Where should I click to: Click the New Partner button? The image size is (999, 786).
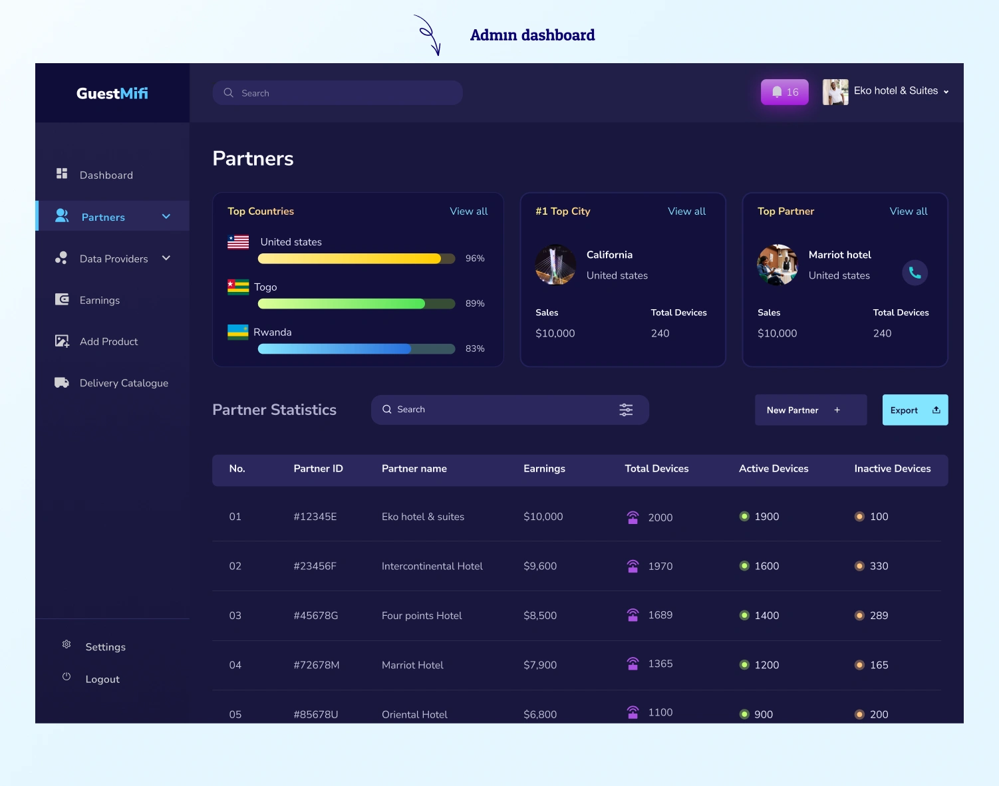(x=811, y=410)
